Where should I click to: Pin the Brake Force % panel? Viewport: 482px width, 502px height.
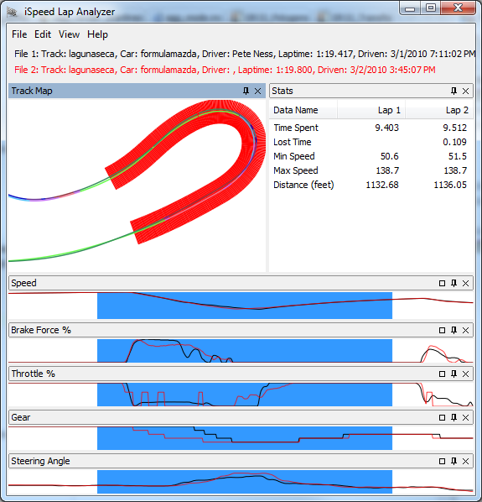[x=453, y=330]
